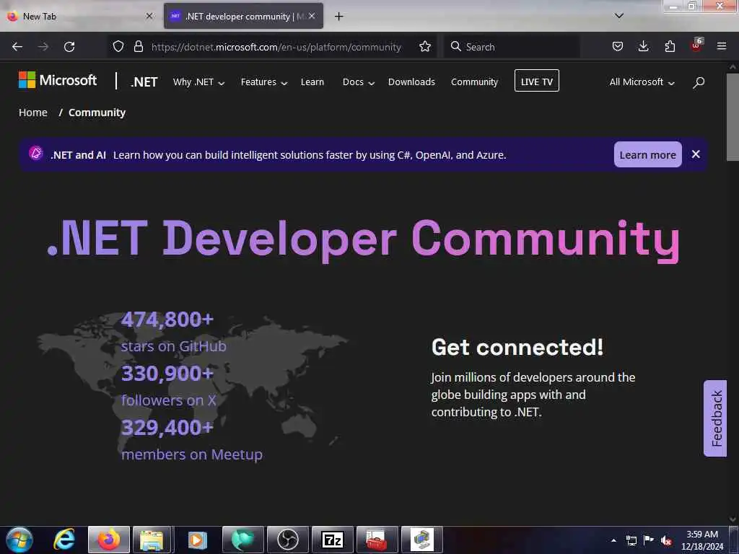
Task: Click the '330,900+' followers figure
Action: point(167,374)
